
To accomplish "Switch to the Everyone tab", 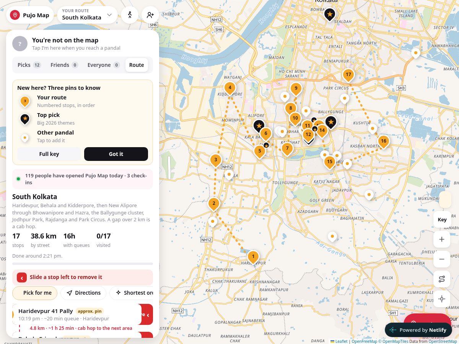I will [103, 65].
